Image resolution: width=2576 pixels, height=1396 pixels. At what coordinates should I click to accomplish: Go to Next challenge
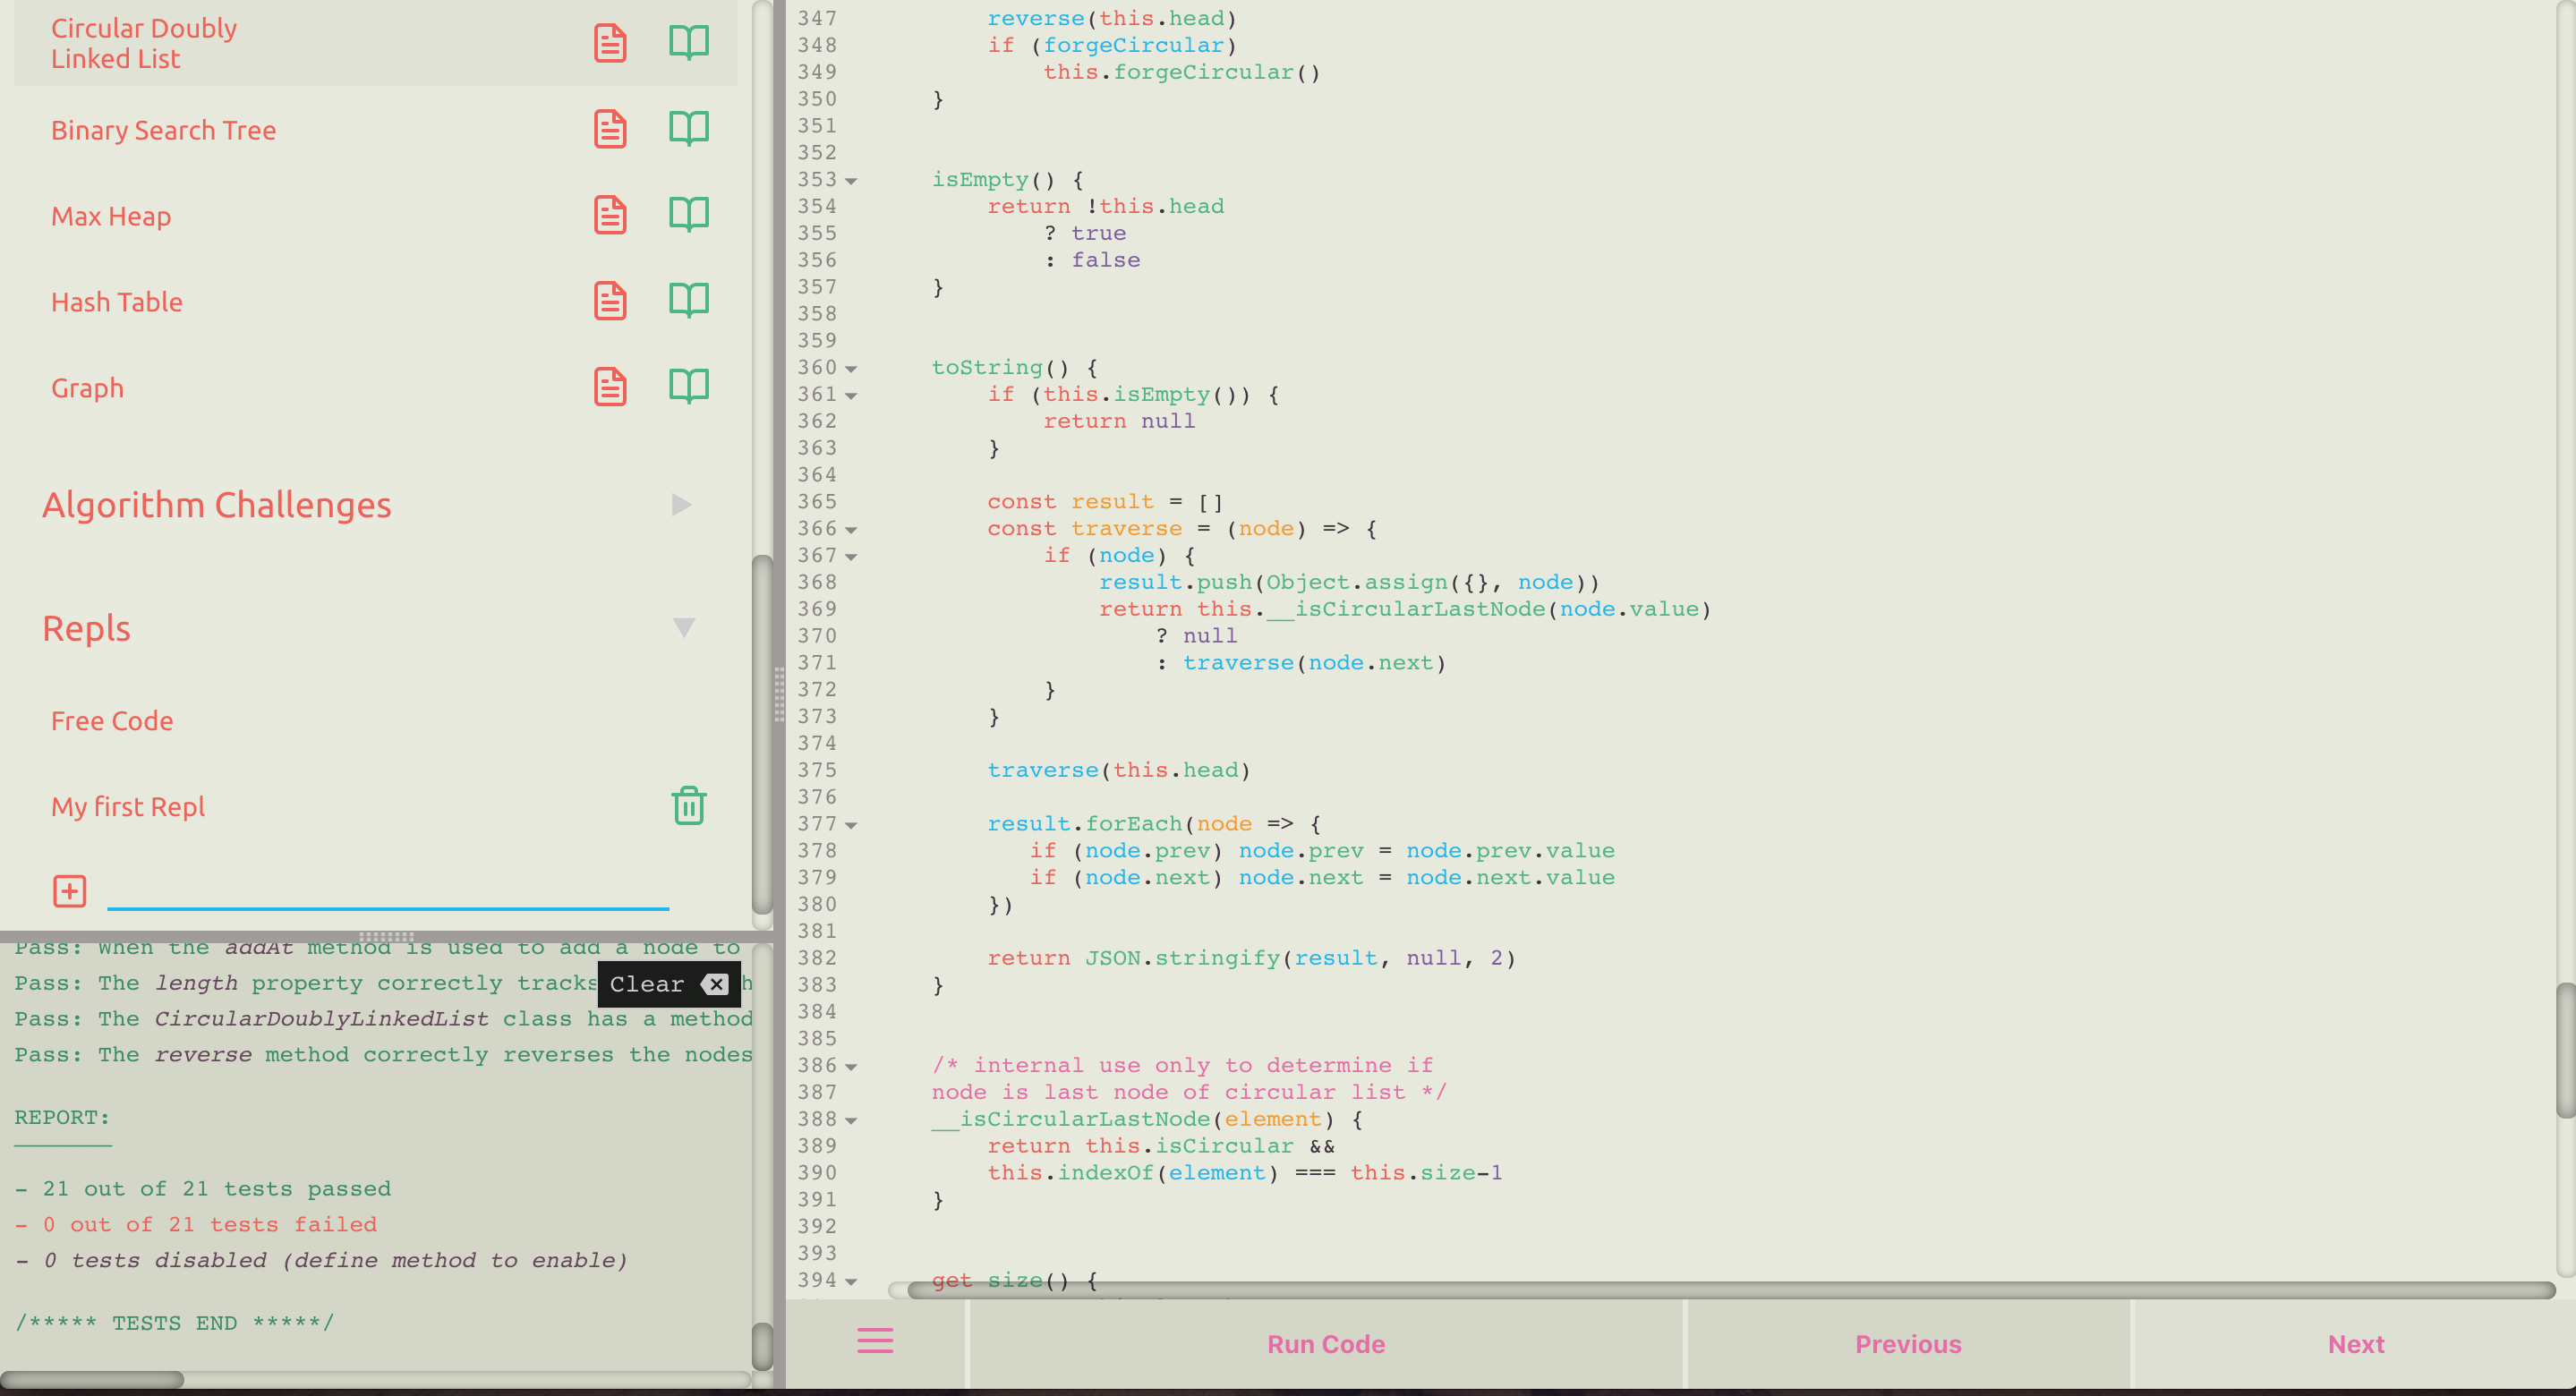click(2355, 1344)
